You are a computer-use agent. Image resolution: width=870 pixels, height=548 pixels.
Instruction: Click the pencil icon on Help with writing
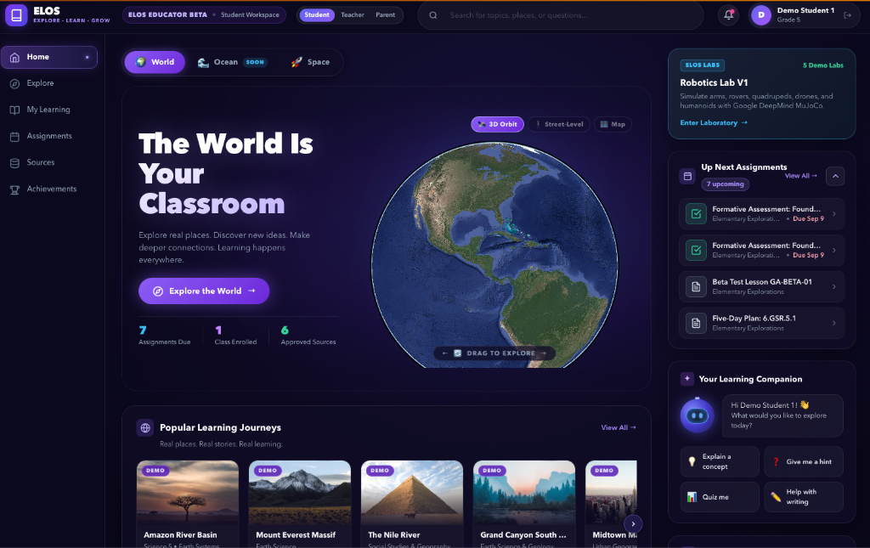pos(776,497)
